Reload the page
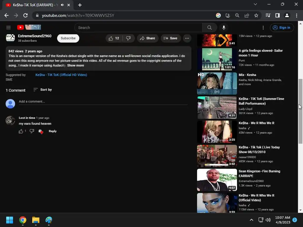The height and width of the screenshot is (227, 303). pyautogui.click(x=25, y=15)
